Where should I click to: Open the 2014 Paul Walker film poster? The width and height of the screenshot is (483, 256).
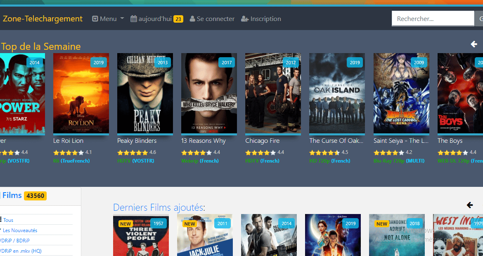click(269, 235)
